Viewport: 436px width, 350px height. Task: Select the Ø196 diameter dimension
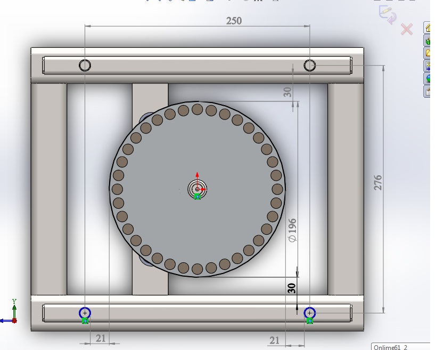pyautogui.click(x=292, y=230)
